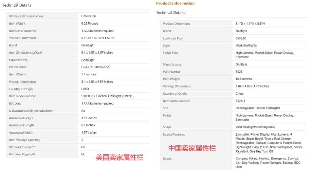
Task: Select the 6.1"D x 1.57"W x 1.57"H value
Action: click(97, 38)
